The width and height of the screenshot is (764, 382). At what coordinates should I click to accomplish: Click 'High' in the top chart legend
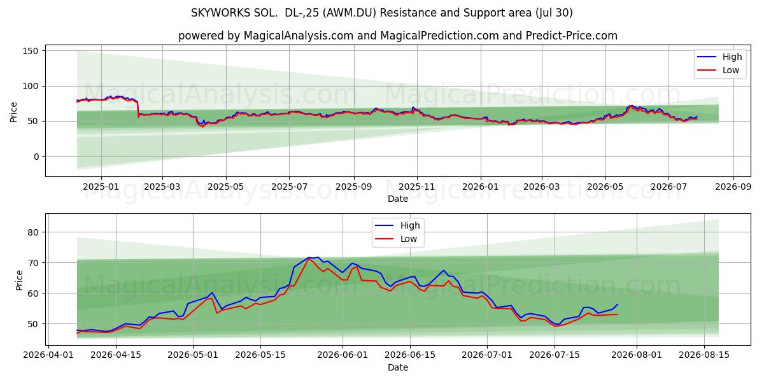732,57
